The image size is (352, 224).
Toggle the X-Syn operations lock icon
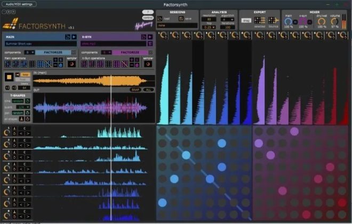[137, 65]
